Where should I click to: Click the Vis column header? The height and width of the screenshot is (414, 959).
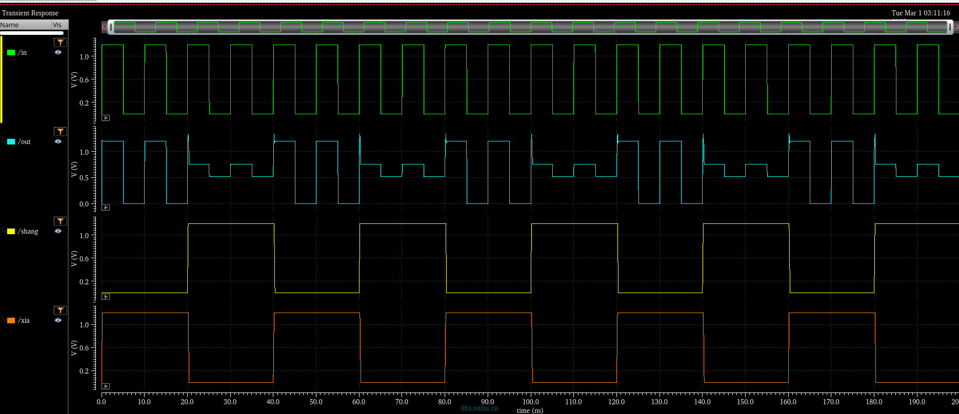[x=59, y=25]
